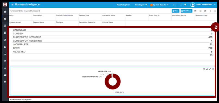Go to Home via sidebar house icon
Image resolution: width=219 pixels, height=103 pixels.
coord(5,12)
